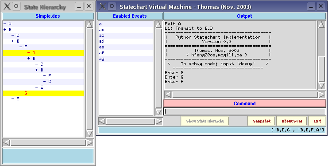Select yellow-highlighted red G state row
328x166 pixels.
coord(43,93)
